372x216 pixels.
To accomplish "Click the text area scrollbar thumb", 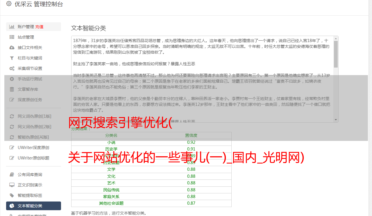I will point(336,54).
